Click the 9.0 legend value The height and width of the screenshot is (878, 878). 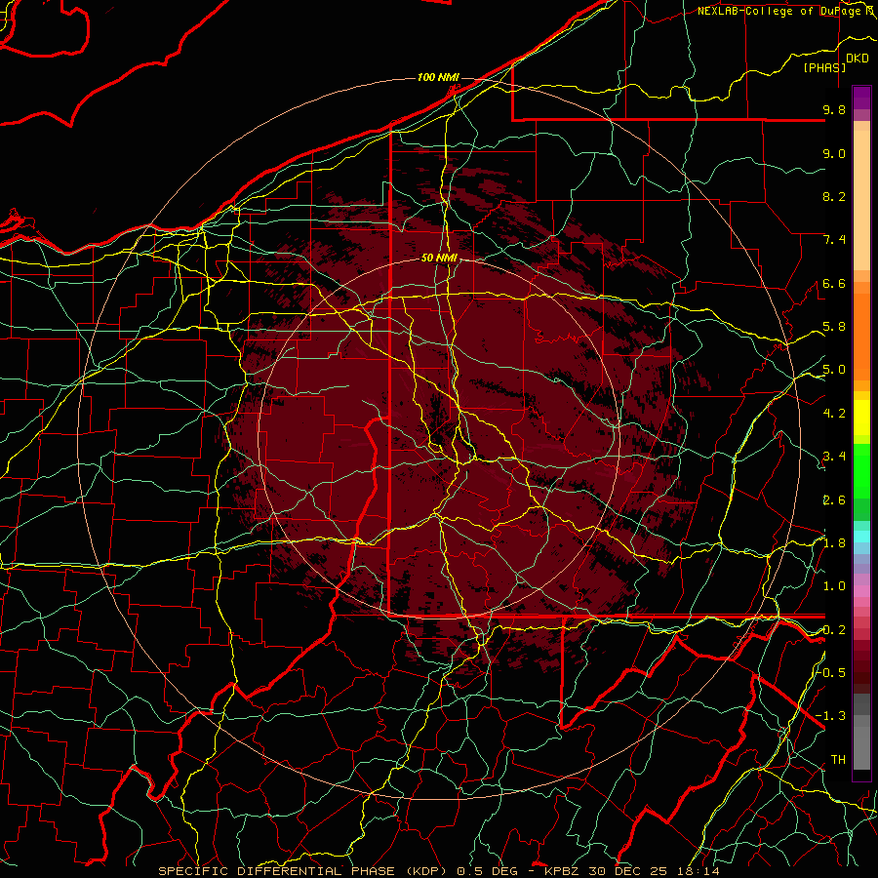pos(834,153)
